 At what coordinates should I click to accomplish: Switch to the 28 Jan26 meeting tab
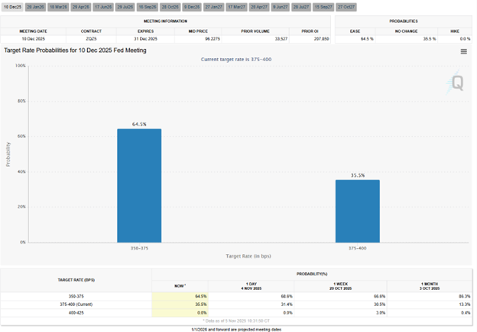(34, 6)
